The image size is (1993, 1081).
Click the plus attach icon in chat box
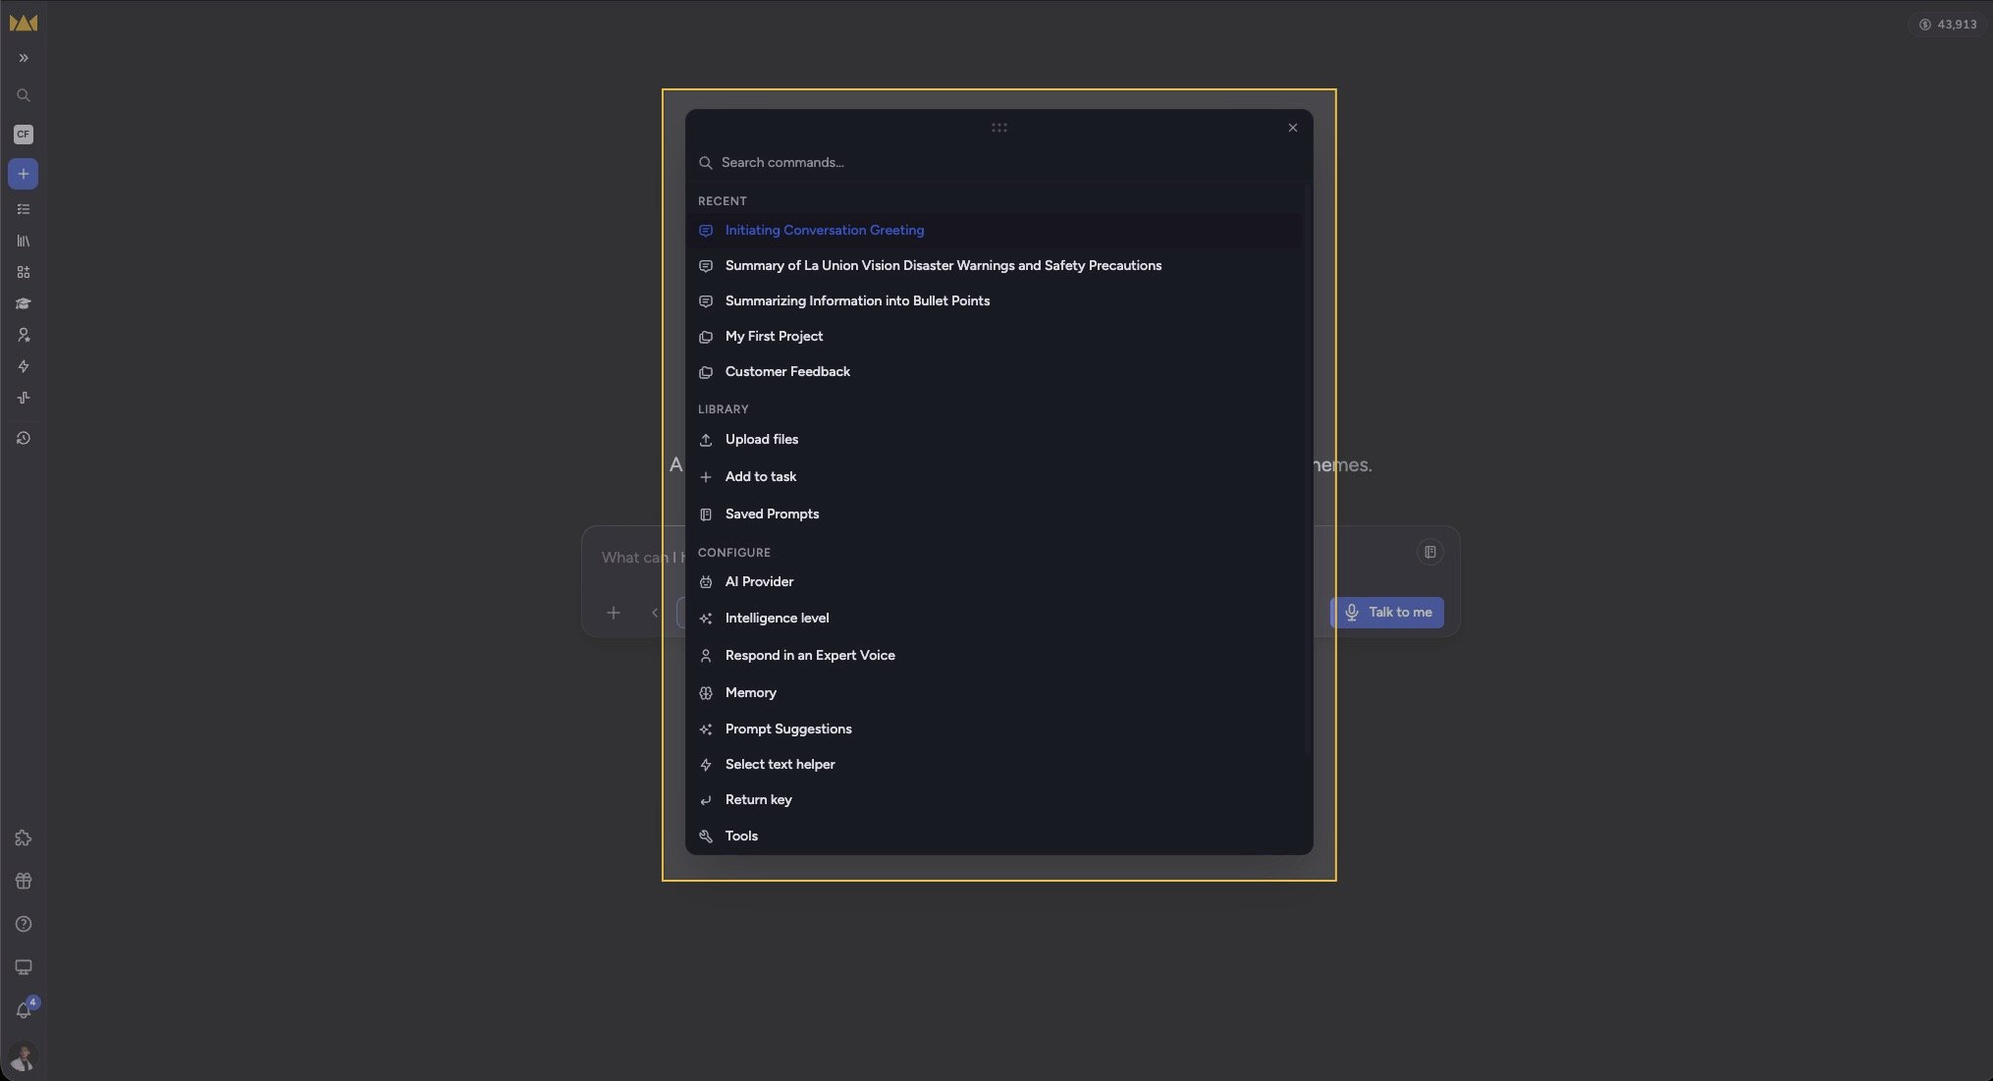[x=613, y=613]
